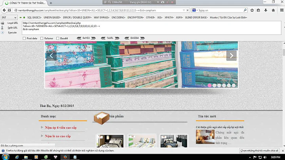Open a new browser tab with plus icon
This screenshot has width=285, height=160.
coord(51,3)
